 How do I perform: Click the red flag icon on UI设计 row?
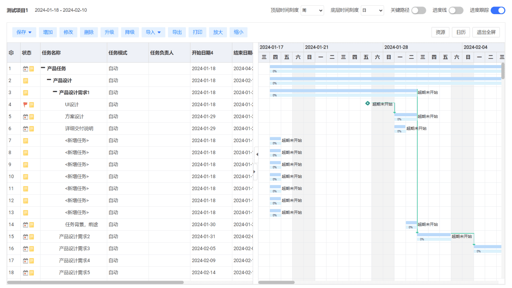tap(25, 105)
